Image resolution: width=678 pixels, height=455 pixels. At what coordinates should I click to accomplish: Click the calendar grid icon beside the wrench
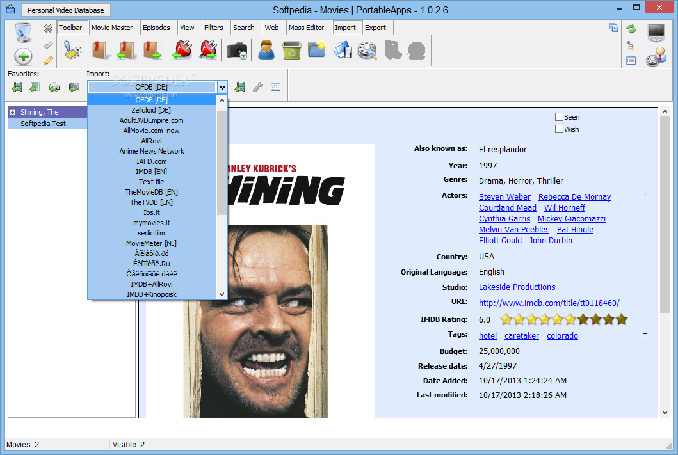(275, 87)
